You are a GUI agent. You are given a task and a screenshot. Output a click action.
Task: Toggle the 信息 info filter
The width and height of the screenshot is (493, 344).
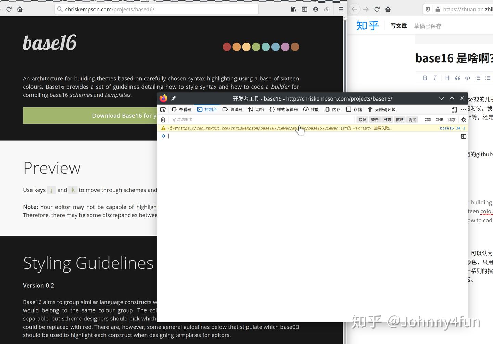(400, 119)
